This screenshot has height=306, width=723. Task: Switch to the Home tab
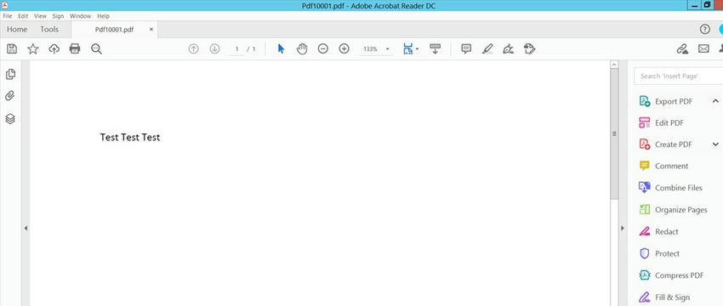click(17, 30)
